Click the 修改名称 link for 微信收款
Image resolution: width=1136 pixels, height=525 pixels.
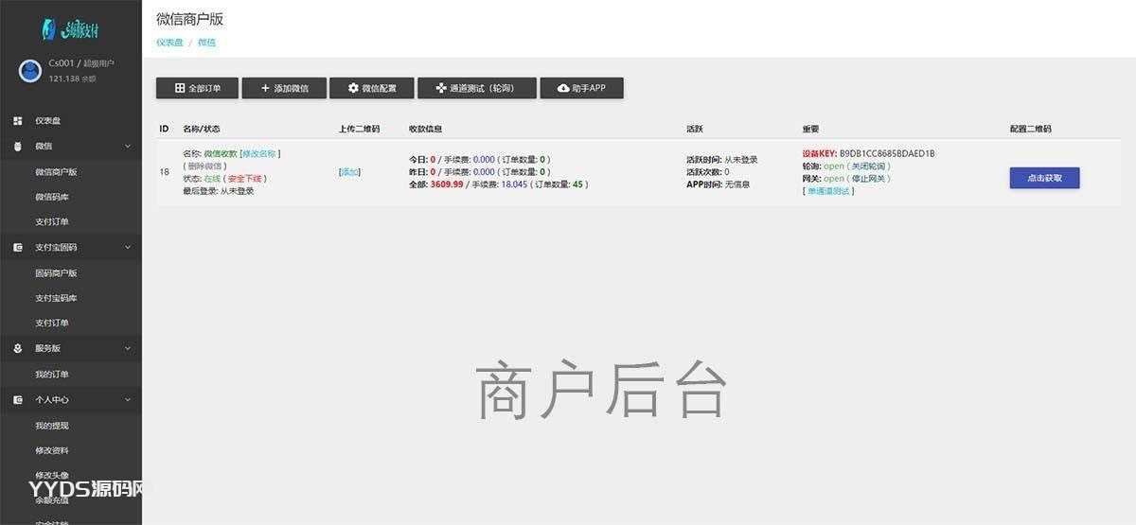point(260,153)
